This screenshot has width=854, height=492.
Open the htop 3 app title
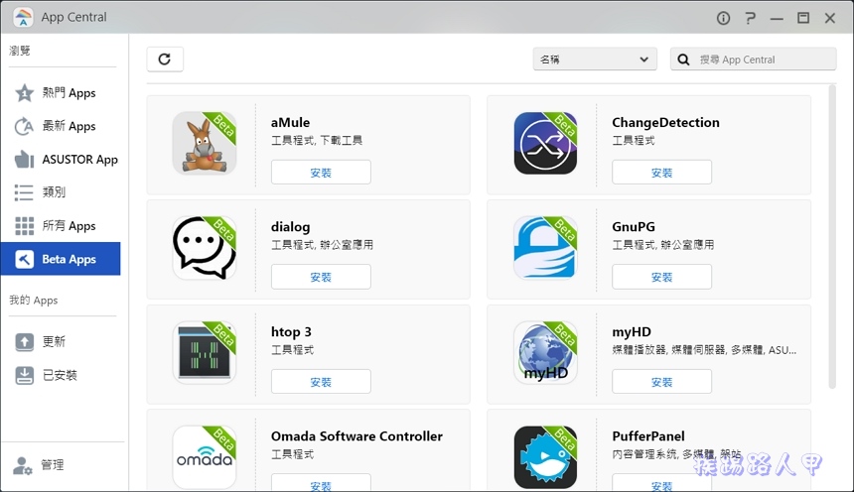coord(291,332)
